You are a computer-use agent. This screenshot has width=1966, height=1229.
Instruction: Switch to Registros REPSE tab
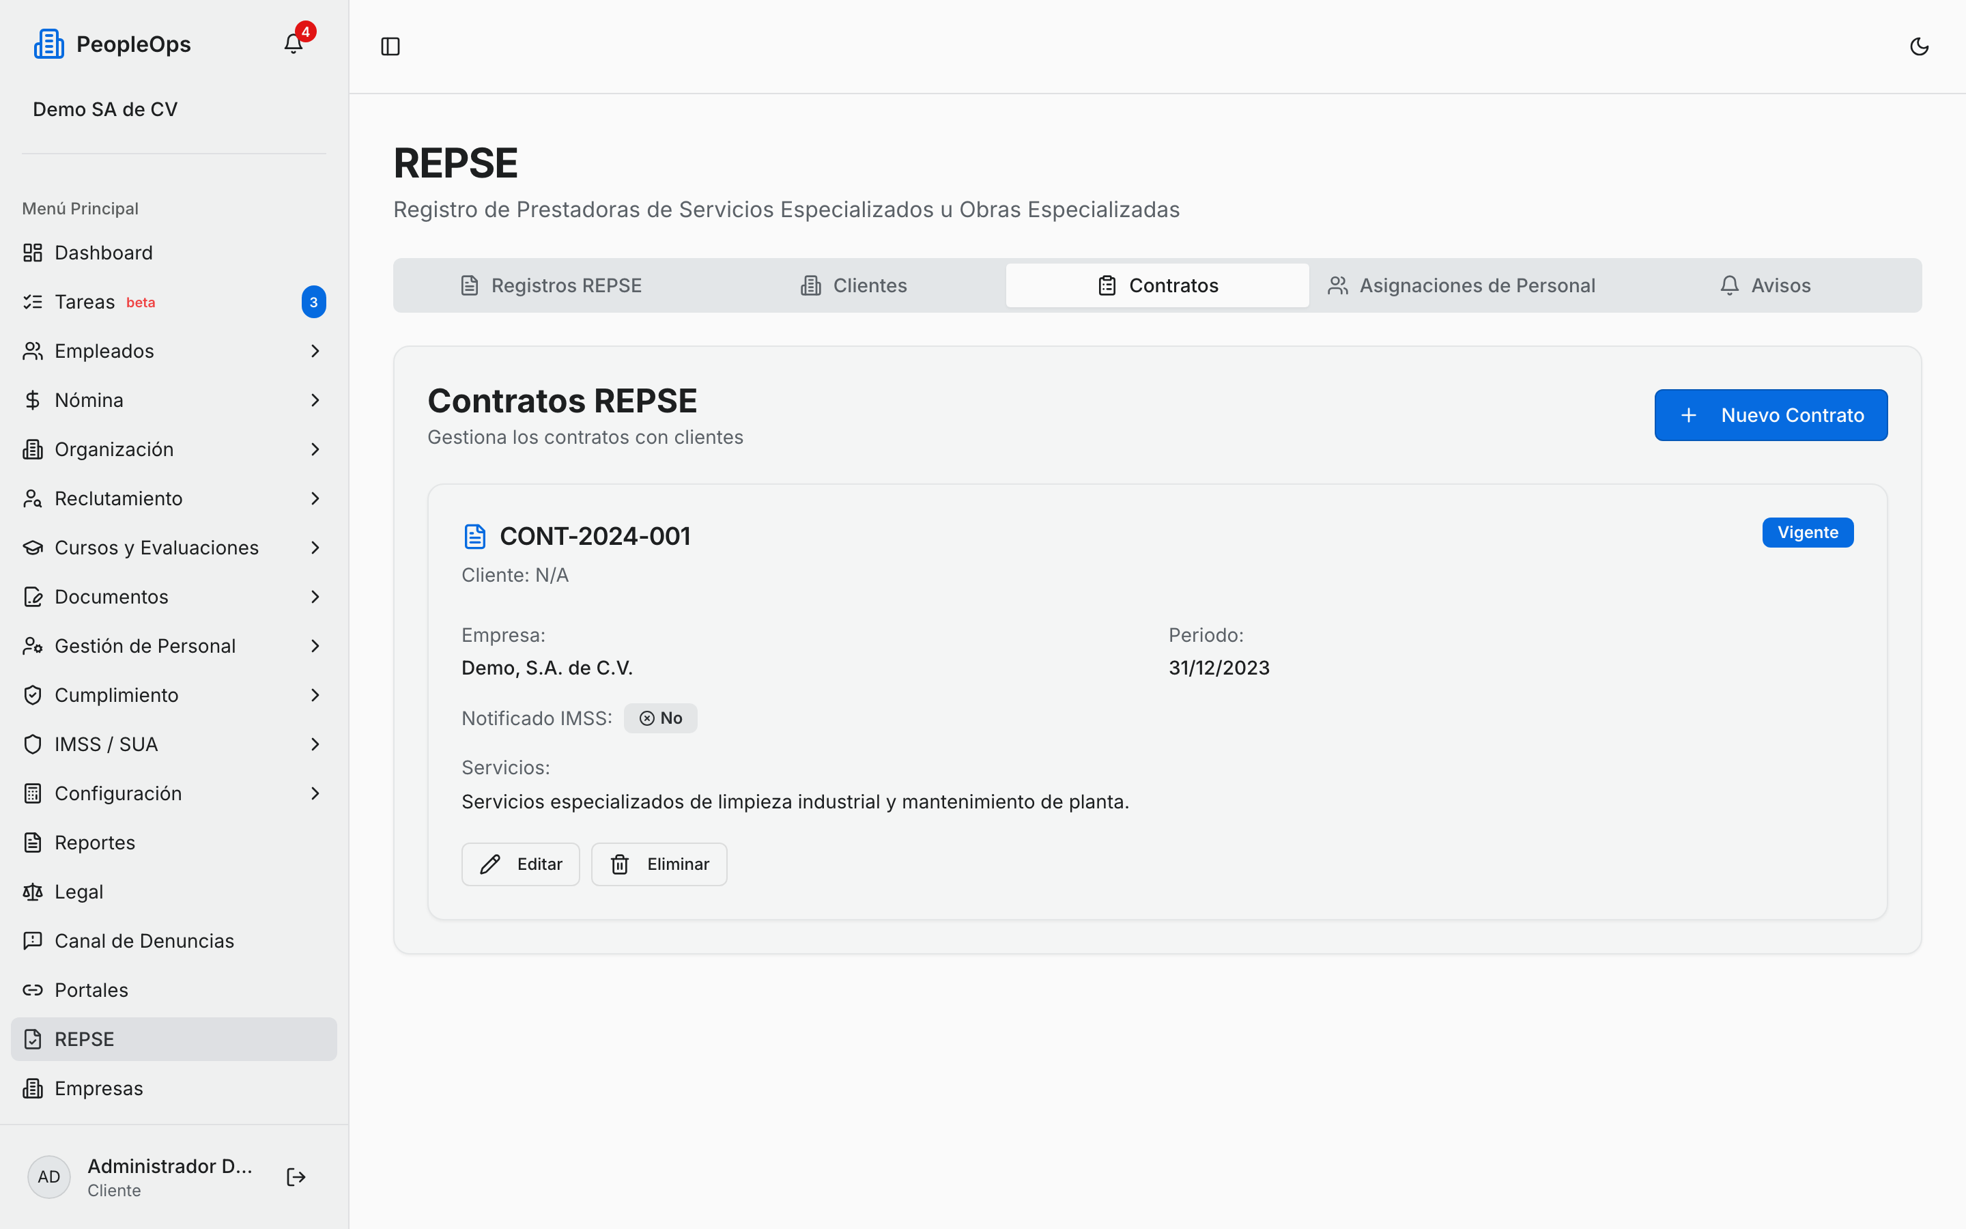[x=550, y=285]
